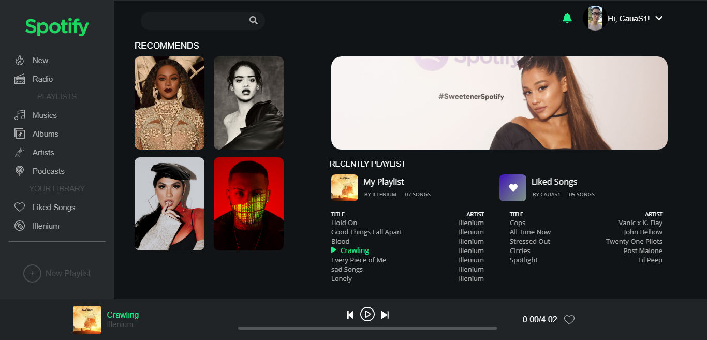
Task: Click the microphone icon beside Artists
Action: [20, 153]
